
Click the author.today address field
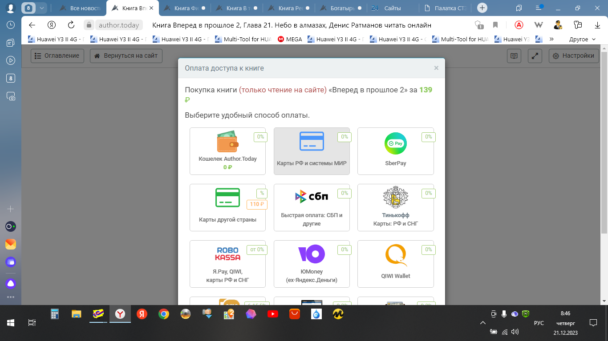tap(119, 25)
